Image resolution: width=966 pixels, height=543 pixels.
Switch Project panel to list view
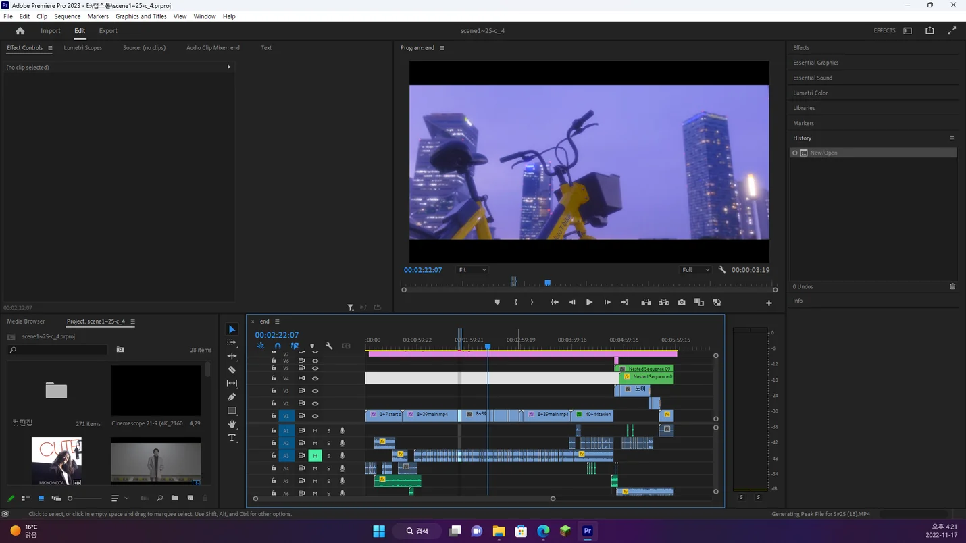coord(26,498)
